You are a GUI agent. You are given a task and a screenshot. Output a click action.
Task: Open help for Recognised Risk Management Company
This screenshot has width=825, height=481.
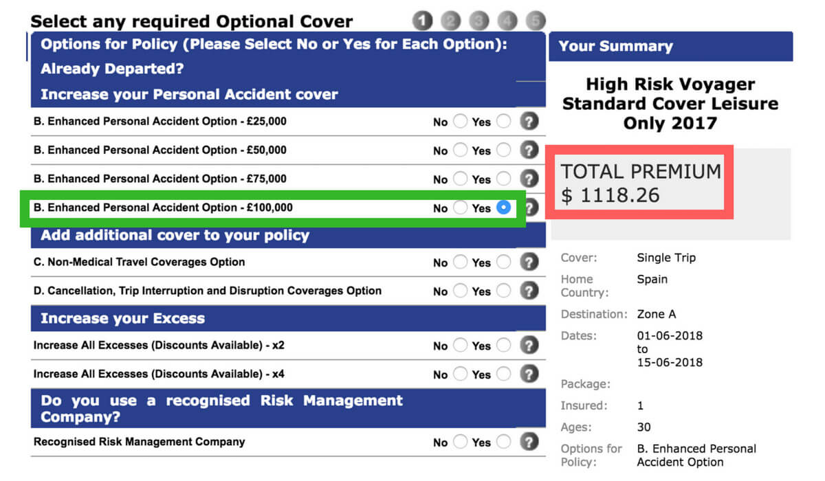[529, 442]
